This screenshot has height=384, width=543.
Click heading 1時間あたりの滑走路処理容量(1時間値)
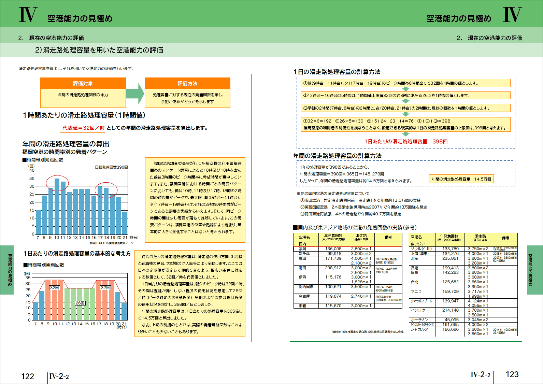84,115
